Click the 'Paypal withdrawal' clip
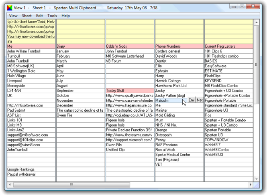Screen dimensions: 267x195 pos(31,174)
